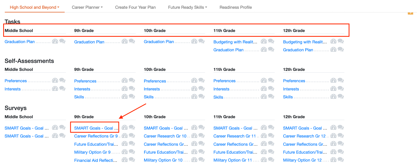Open the comments icon beside 12th Grade Interests
The width and height of the screenshot is (417, 165).
[x=341, y=89]
